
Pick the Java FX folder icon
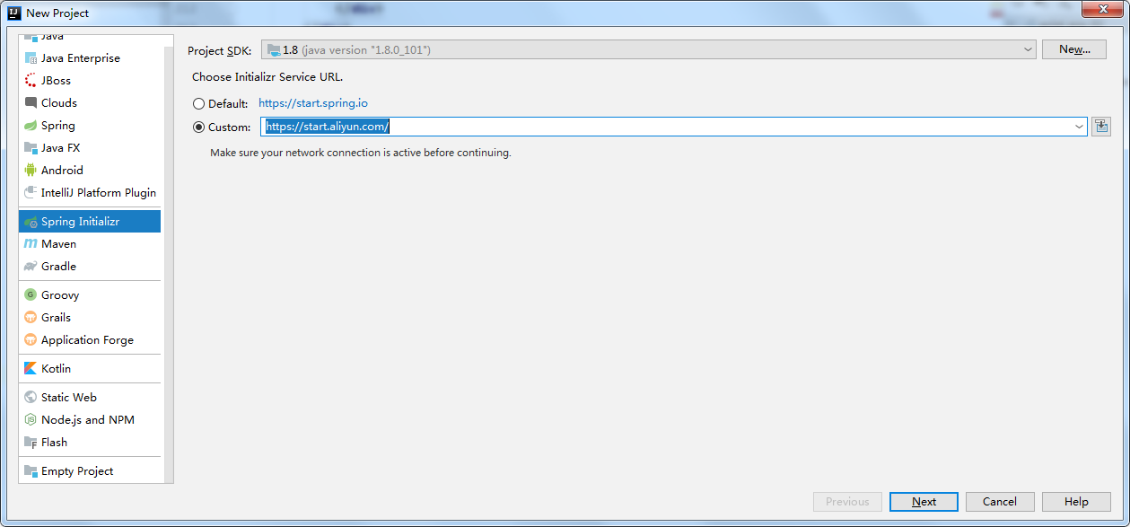pyautogui.click(x=31, y=148)
